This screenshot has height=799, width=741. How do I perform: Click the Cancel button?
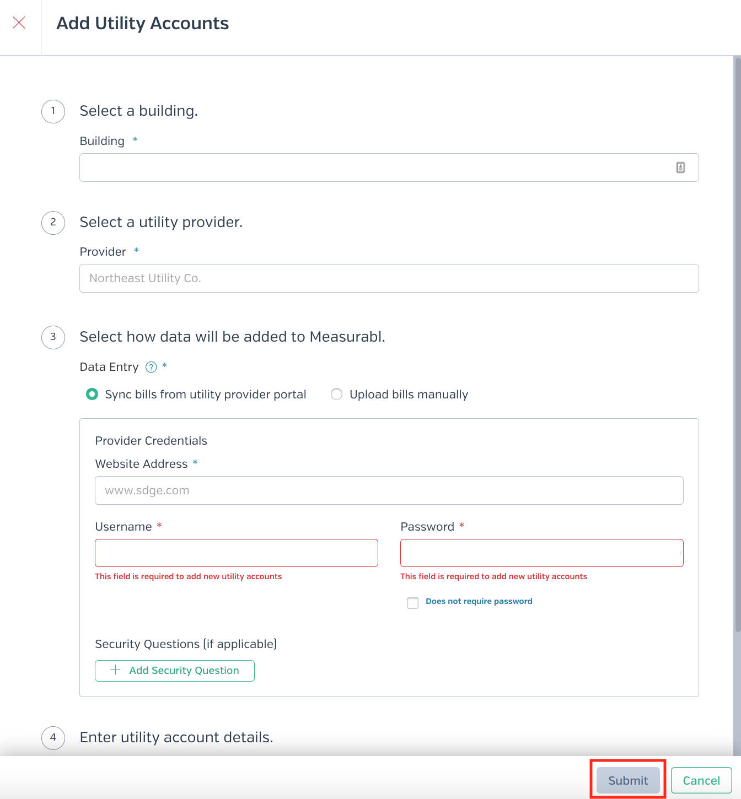pyautogui.click(x=701, y=780)
